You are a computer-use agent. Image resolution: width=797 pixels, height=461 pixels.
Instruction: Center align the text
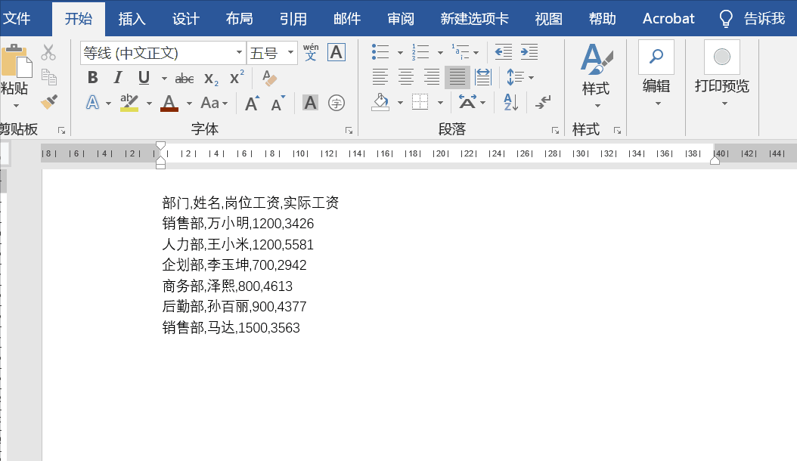(405, 77)
